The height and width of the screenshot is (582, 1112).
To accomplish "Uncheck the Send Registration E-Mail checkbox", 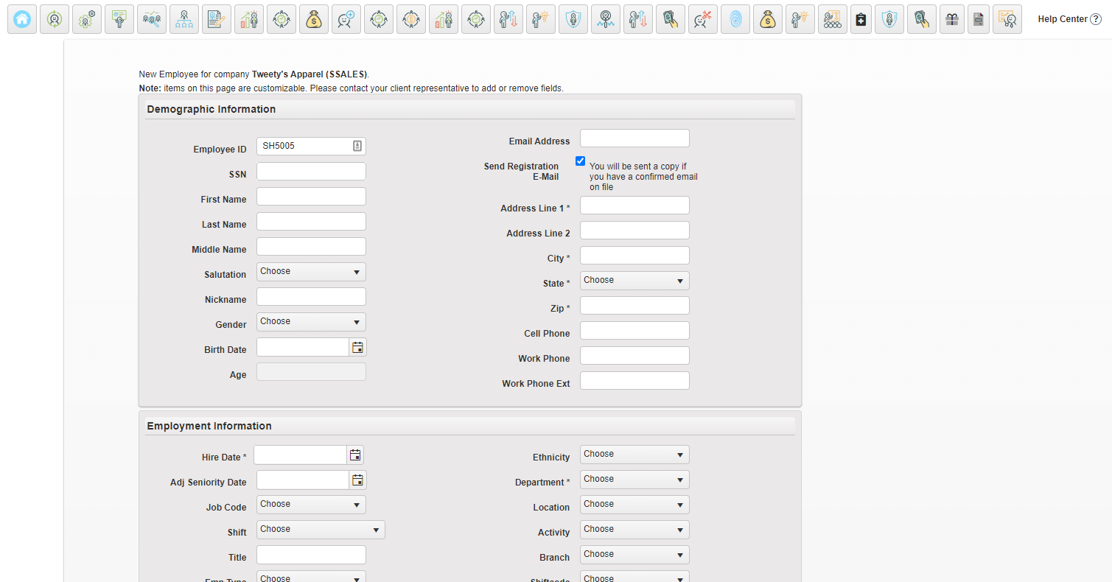I will [581, 161].
